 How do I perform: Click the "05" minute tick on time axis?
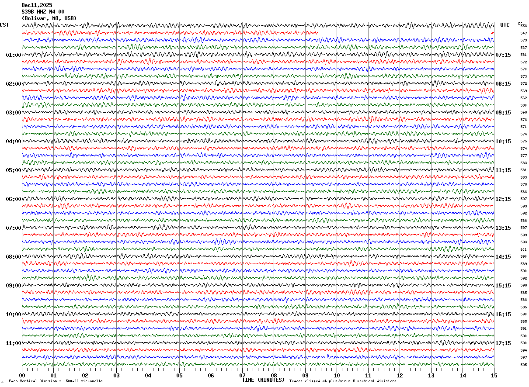point(179,375)
